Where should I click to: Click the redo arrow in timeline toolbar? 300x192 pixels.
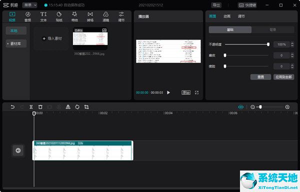click(22, 107)
